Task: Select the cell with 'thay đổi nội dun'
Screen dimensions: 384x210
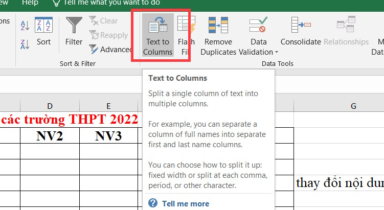Action: pyautogui.click(x=340, y=183)
